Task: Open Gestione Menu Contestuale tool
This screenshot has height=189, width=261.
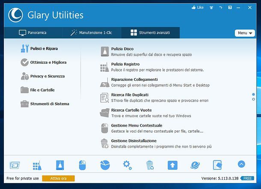Action: [136, 125]
